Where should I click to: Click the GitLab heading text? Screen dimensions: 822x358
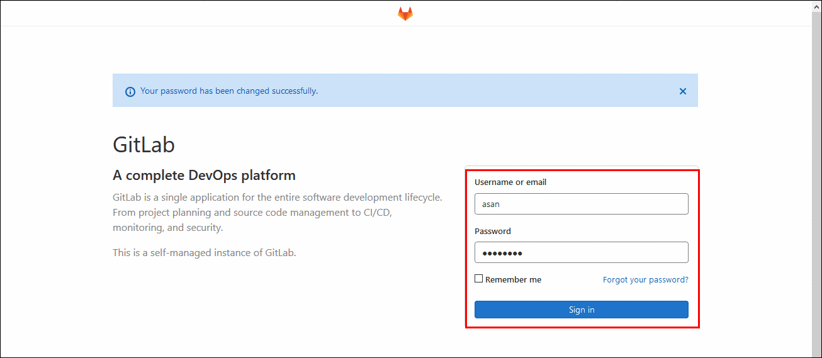point(144,145)
